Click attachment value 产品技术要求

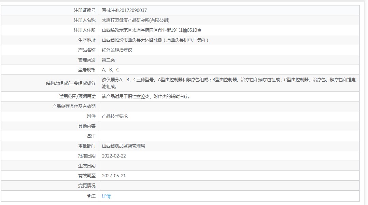[x=115, y=116]
